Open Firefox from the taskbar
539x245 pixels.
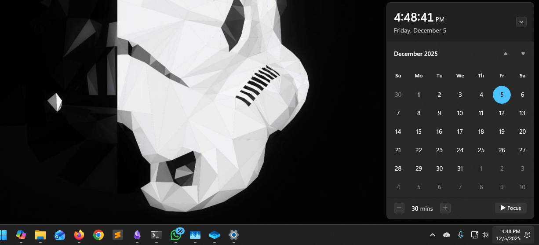click(x=79, y=235)
